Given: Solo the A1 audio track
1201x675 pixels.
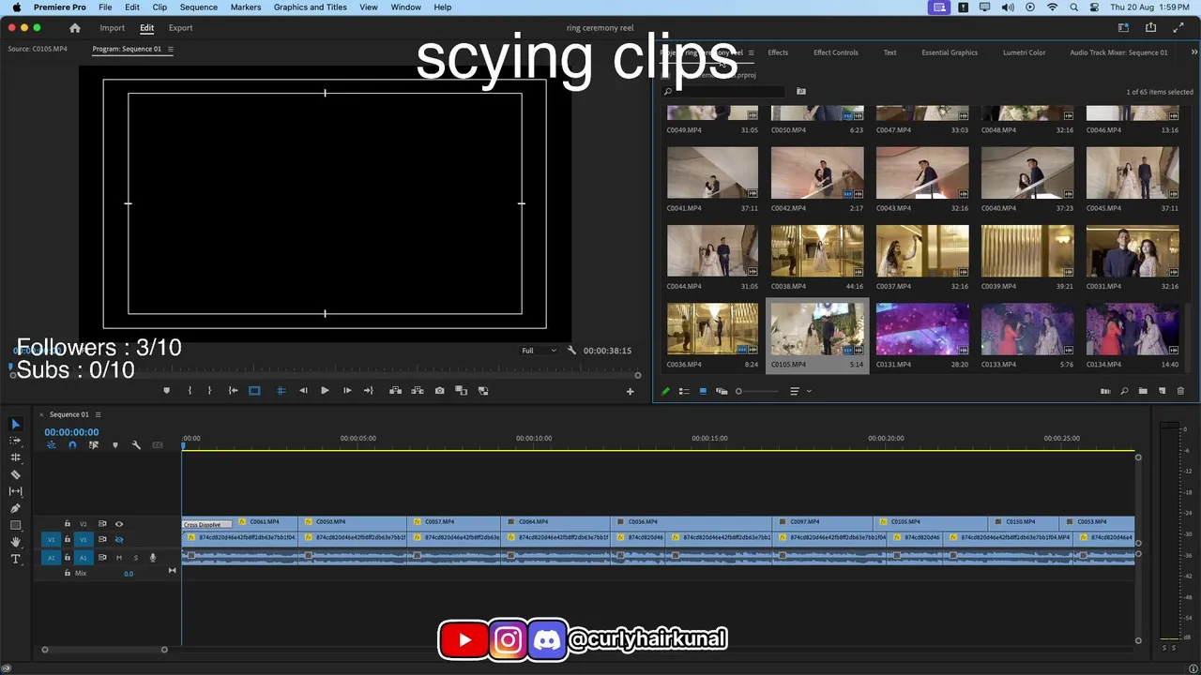Looking at the screenshot, I should (135, 558).
